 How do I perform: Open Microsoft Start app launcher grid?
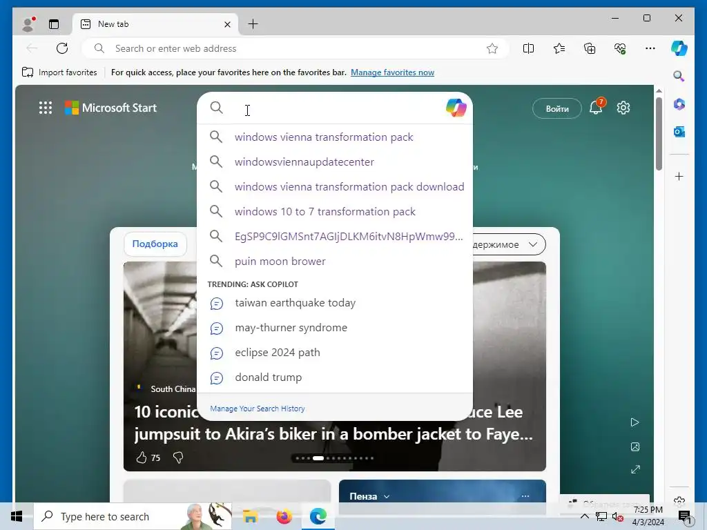pyautogui.click(x=45, y=108)
